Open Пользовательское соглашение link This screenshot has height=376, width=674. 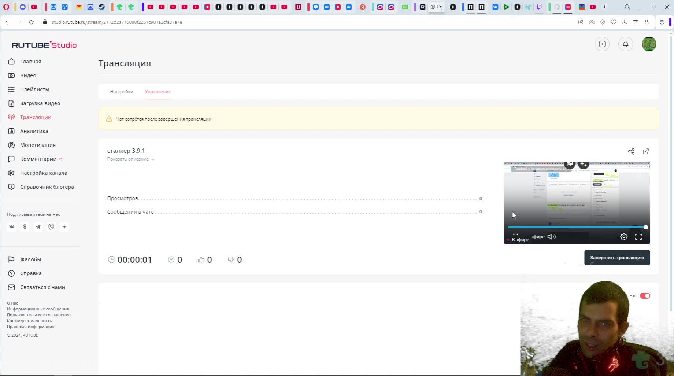(x=39, y=315)
